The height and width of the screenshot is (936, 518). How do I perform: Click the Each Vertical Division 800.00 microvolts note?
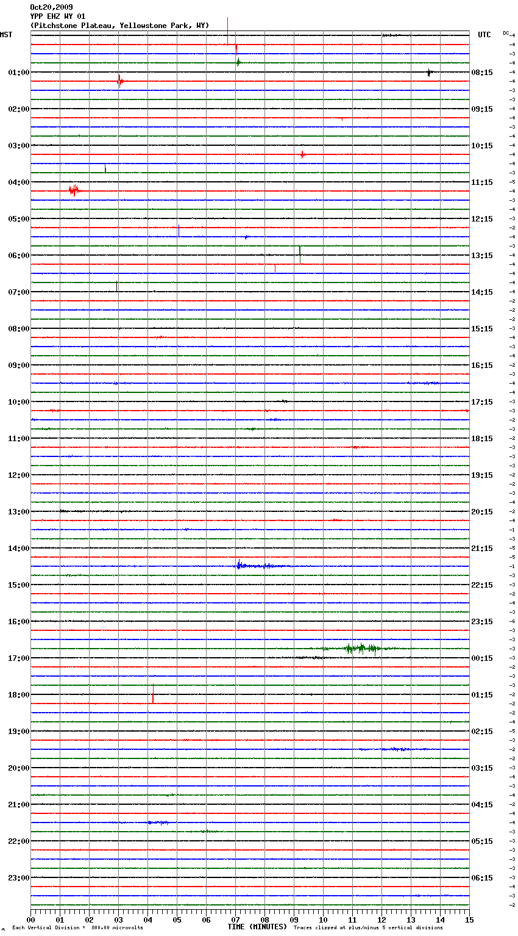[x=77, y=928]
